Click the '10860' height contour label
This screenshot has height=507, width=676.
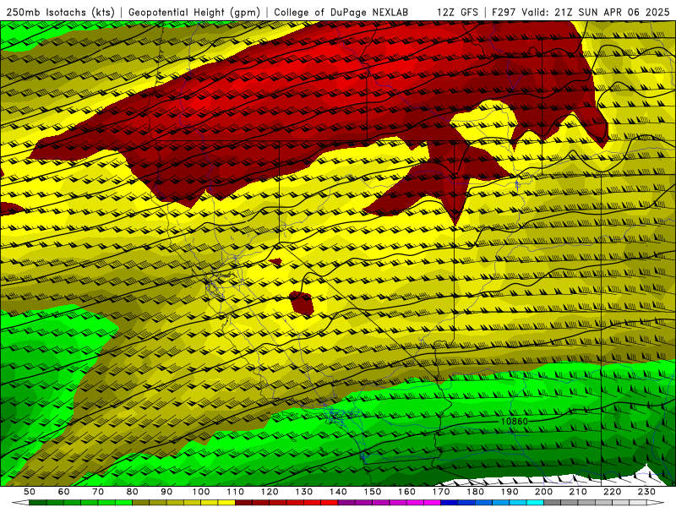click(x=515, y=421)
